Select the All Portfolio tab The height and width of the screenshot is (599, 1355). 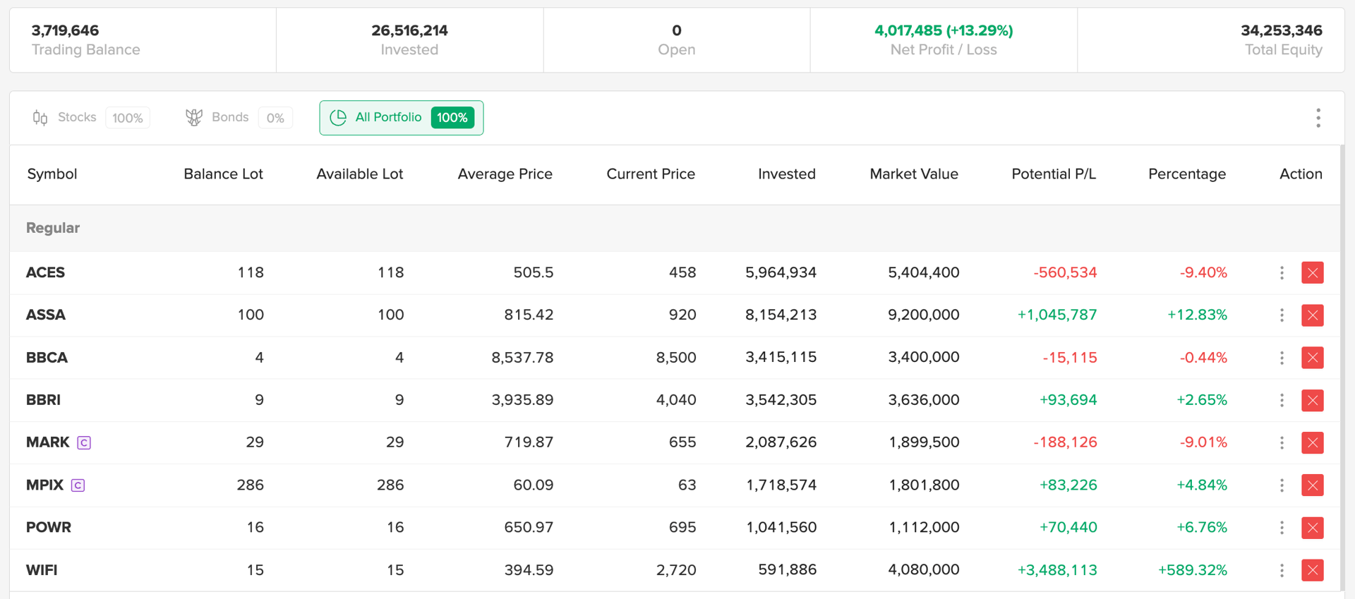coord(401,118)
